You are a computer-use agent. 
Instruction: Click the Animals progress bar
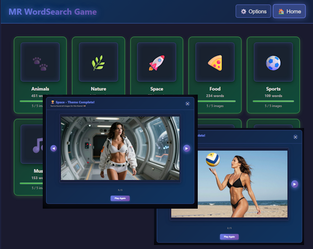point(31,101)
